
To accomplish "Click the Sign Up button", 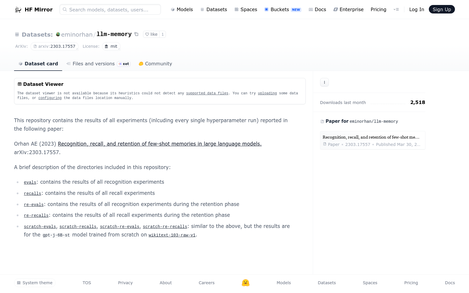I will [442, 9].
